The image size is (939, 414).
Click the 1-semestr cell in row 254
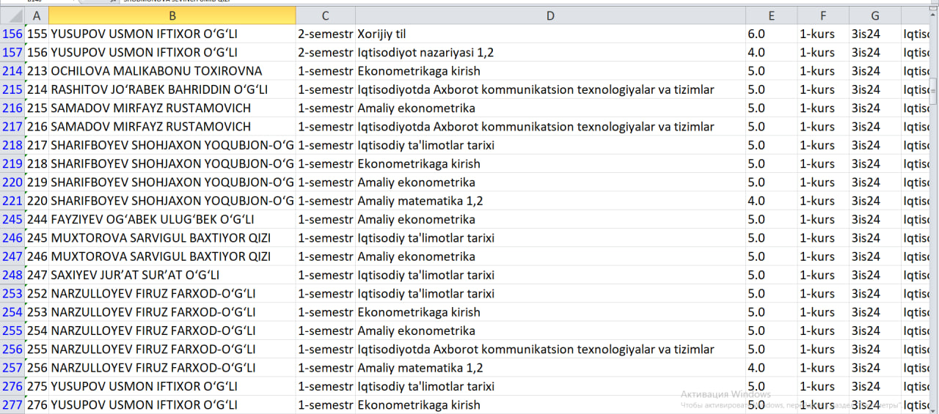(x=326, y=312)
